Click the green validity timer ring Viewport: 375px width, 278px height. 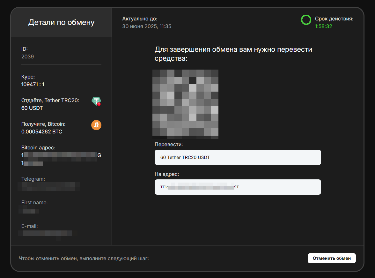(x=306, y=20)
